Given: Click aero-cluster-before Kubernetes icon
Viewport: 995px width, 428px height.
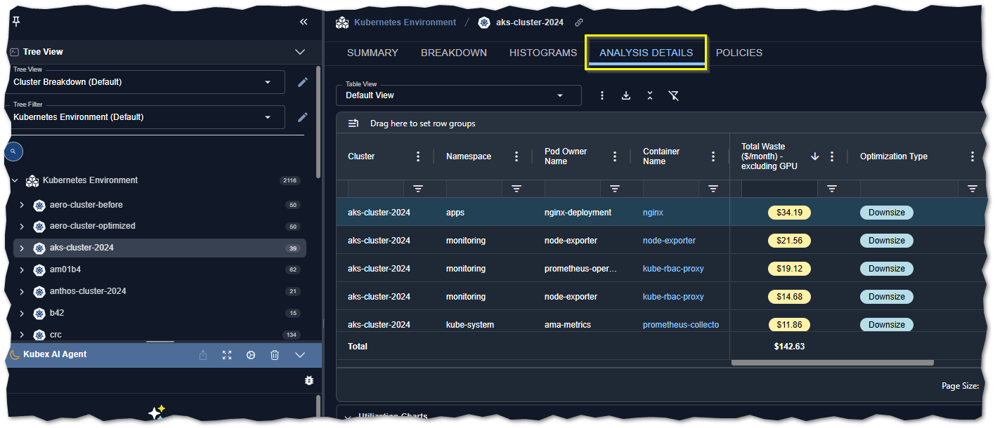Looking at the screenshot, I should click(39, 206).
